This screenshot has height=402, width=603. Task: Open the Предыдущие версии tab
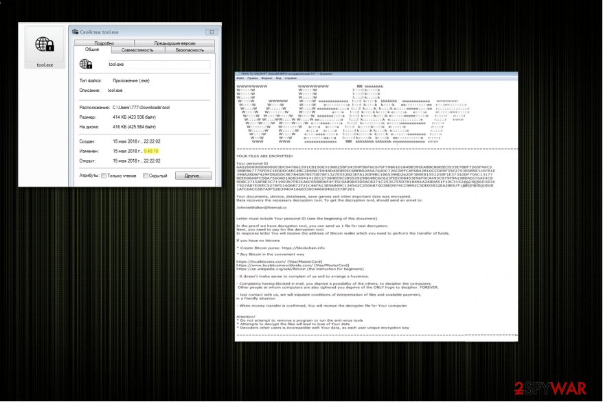(175, 43)
